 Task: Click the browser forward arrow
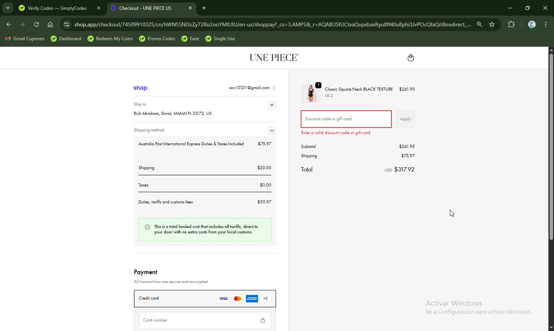[x=23, y=24]
